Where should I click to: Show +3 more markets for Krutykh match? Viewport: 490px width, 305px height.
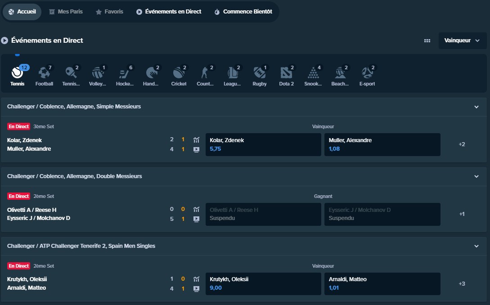tap(462, 284)
